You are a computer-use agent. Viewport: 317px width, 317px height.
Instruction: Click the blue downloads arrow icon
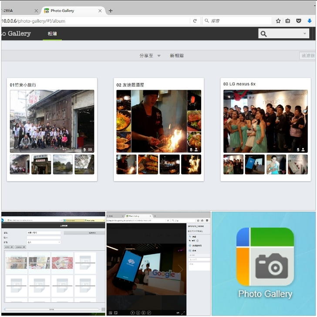[310, 20]
